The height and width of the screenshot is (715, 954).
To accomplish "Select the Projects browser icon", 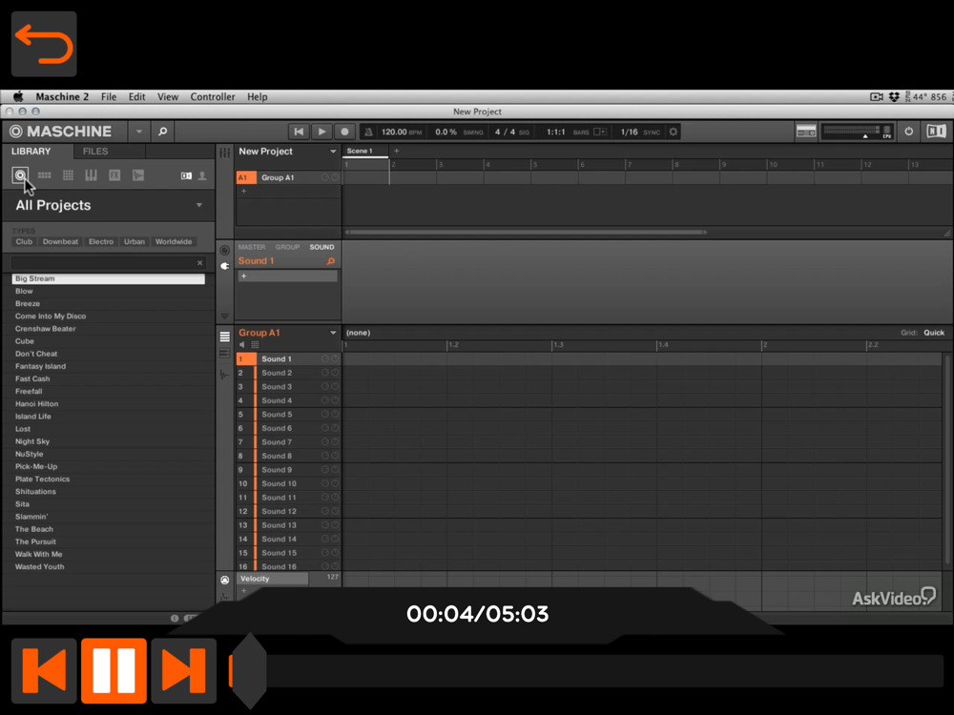I will pyautogui.click(x=20, y=175).
